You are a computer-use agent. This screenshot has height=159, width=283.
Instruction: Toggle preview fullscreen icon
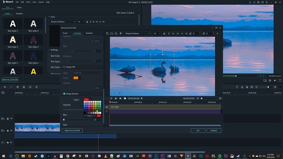pos(280,80)
